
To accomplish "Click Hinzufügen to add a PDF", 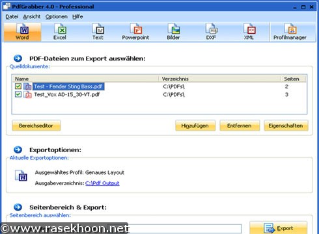I will point(195,125).
